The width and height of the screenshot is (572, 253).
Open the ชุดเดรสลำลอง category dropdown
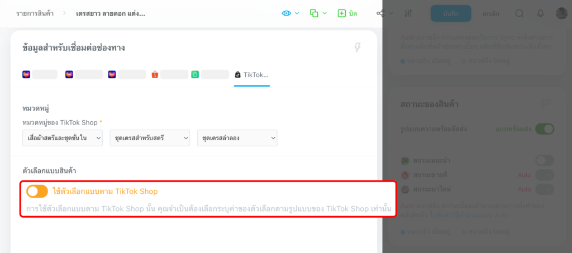tap(237, 137)
